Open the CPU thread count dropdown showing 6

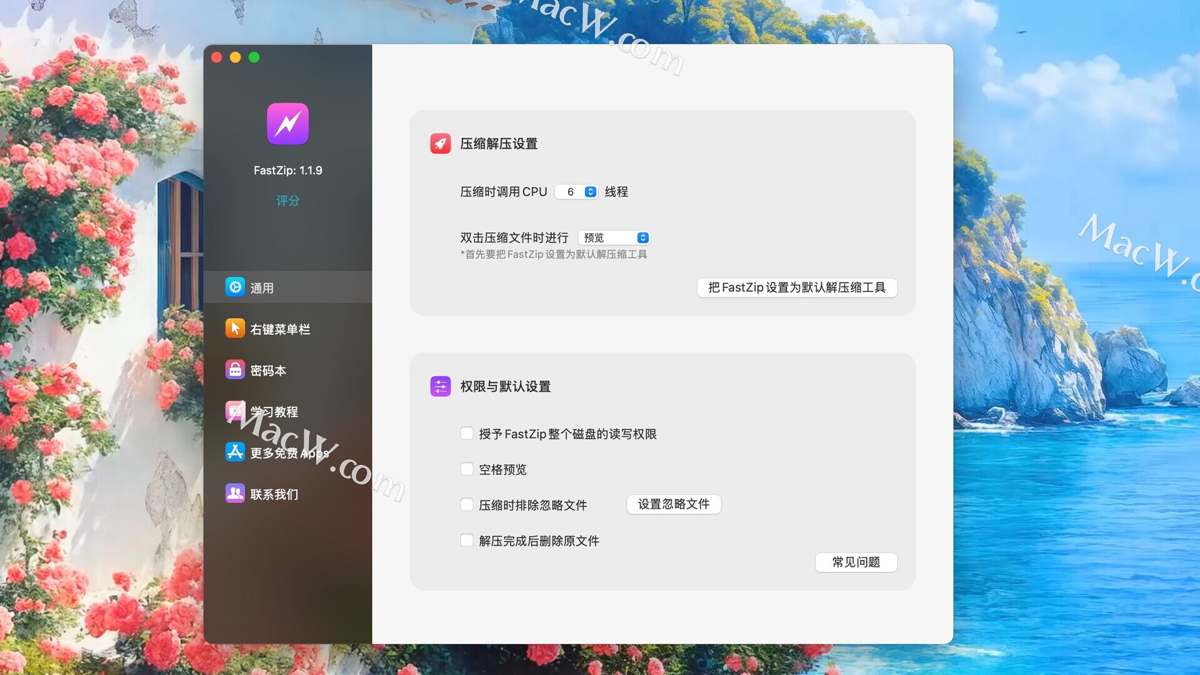(x=576, y=192)
